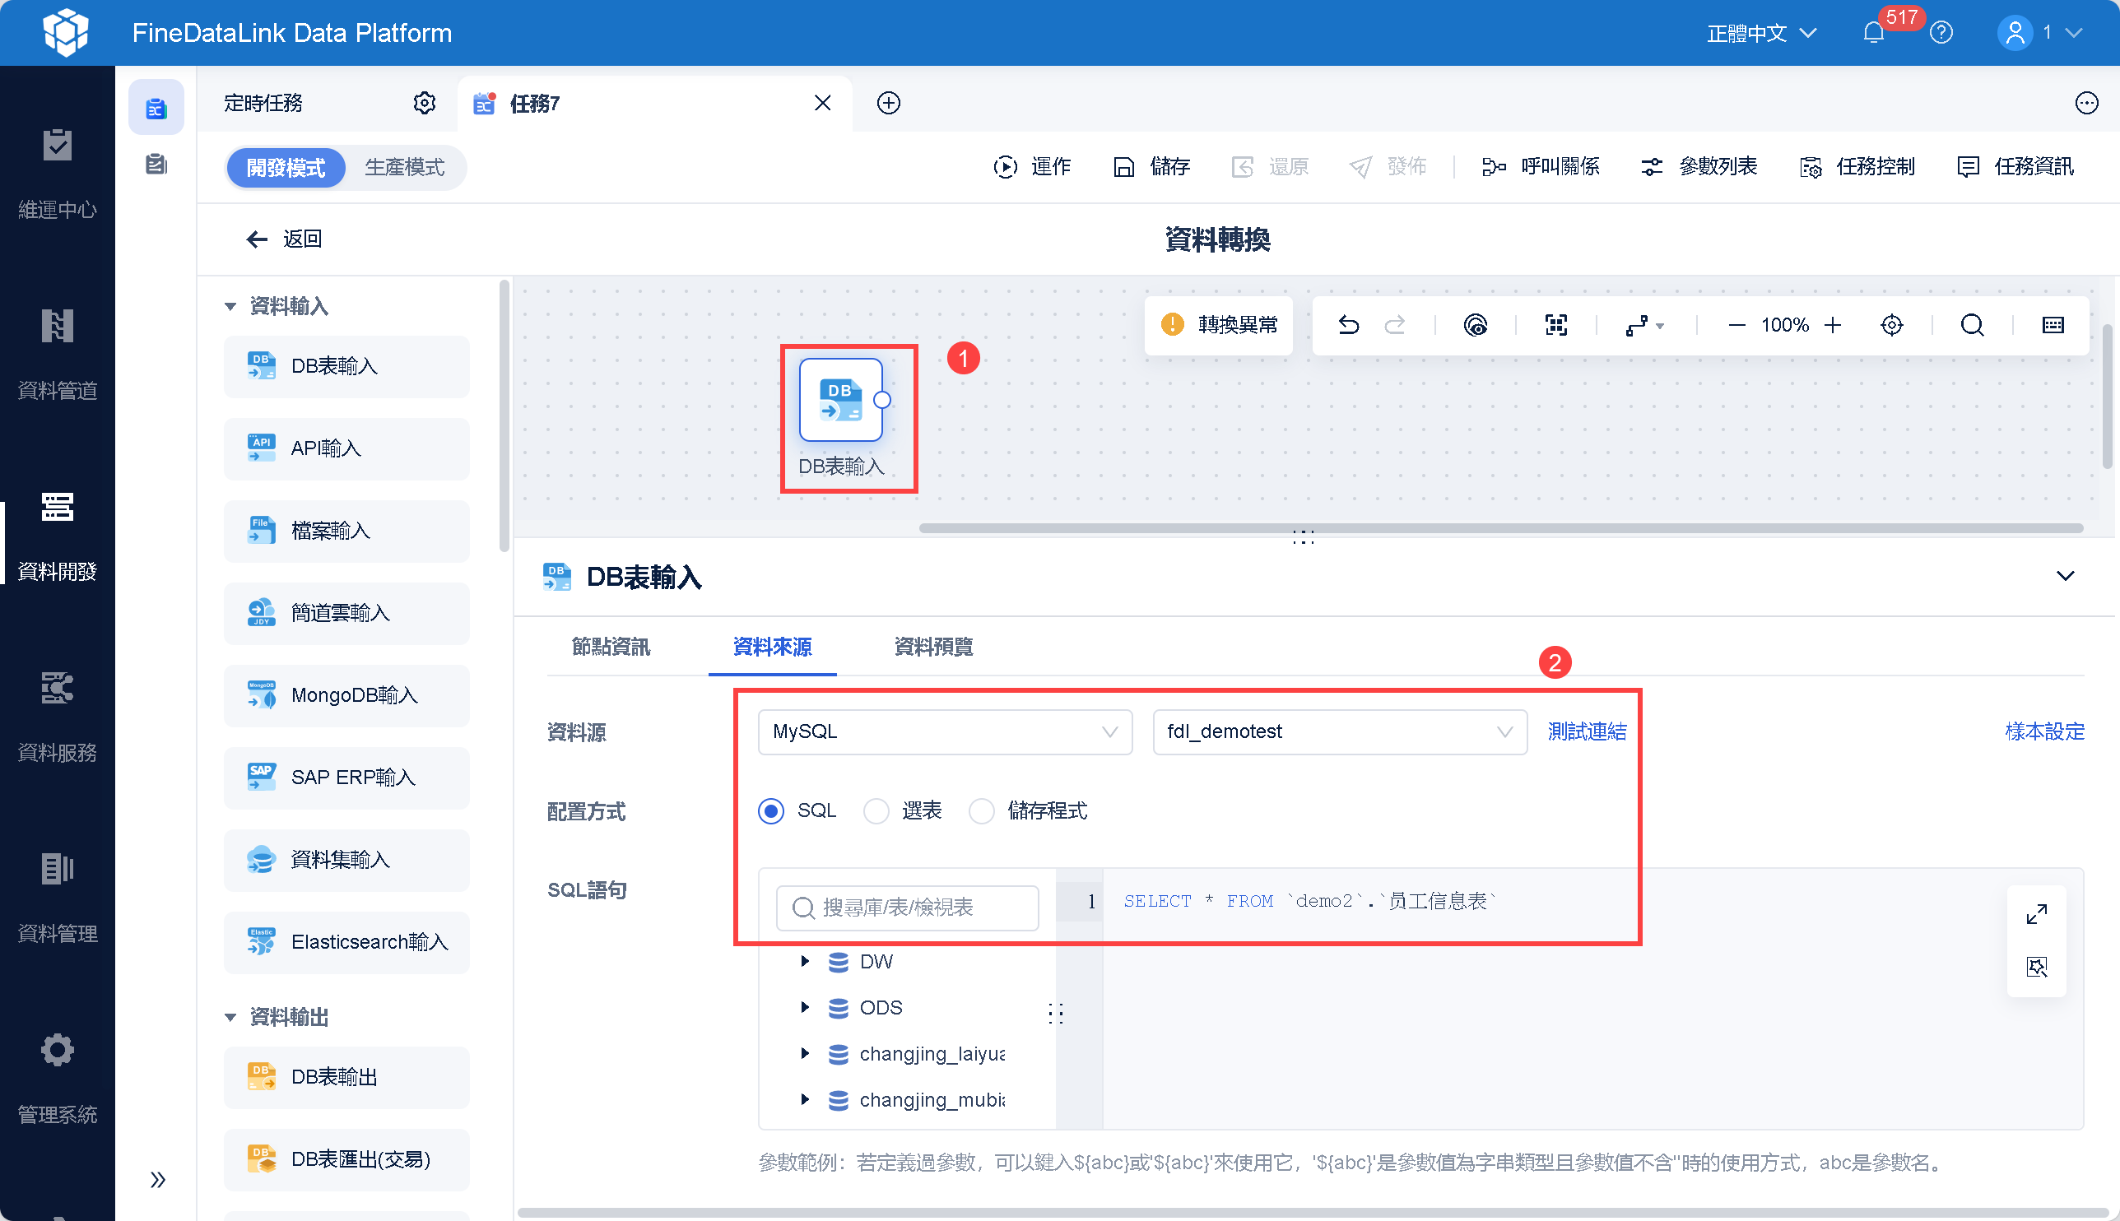Expand the ODS database tree node
Image resolution: width=2120 pixels, height=1221 pixels.
click(x=805, y=1007)
